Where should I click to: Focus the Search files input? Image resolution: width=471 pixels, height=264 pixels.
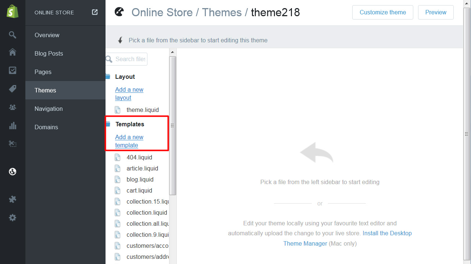(x=126, y=59)
